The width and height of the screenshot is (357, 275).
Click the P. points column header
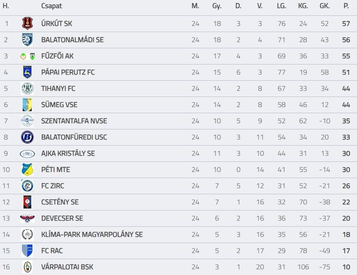346,6
